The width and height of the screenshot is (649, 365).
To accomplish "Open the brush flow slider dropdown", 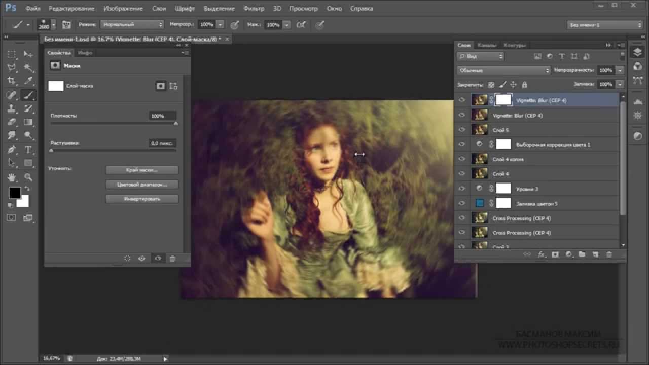I will coord(286,24).
